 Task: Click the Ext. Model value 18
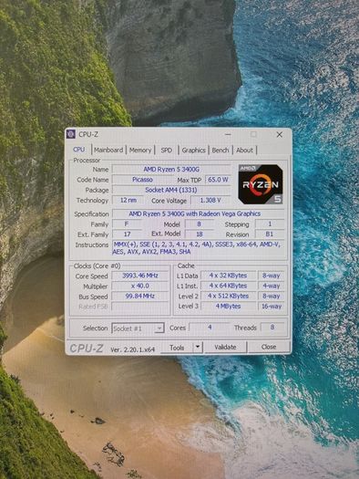200,234
